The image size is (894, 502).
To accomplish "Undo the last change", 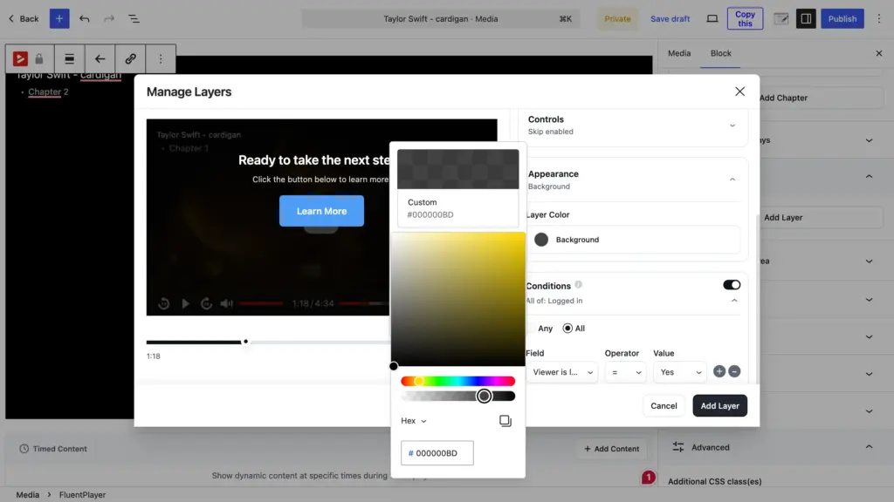I will click(85, 19).
